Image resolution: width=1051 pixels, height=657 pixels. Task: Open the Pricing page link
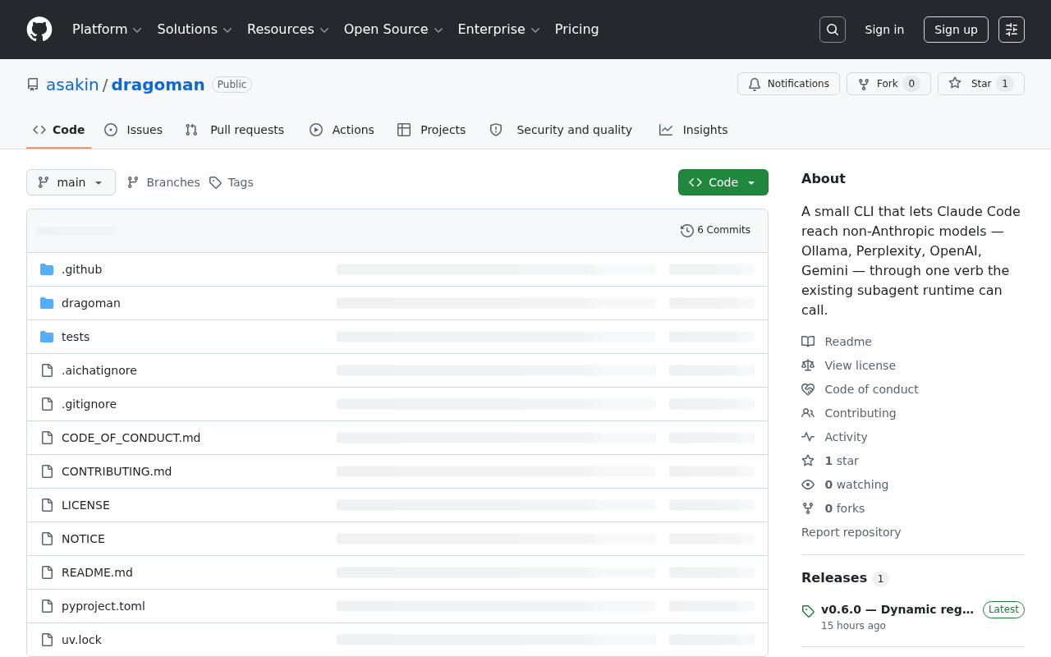(x=577, y=30)
